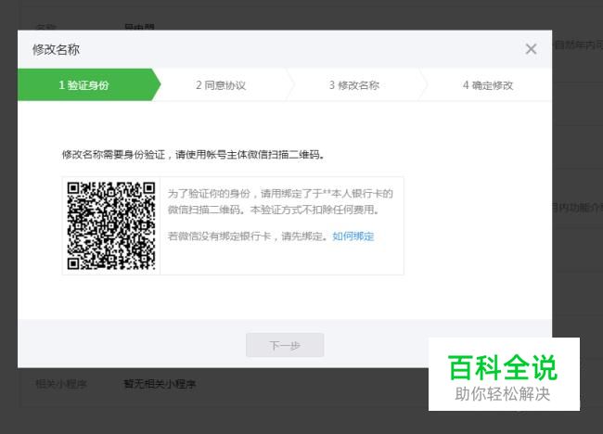Image resolution: width=603 pixels, height=434 pixels.
Task: Click the instruction text 修改名称需要身份验证
Action: click(x=113, y=155)
